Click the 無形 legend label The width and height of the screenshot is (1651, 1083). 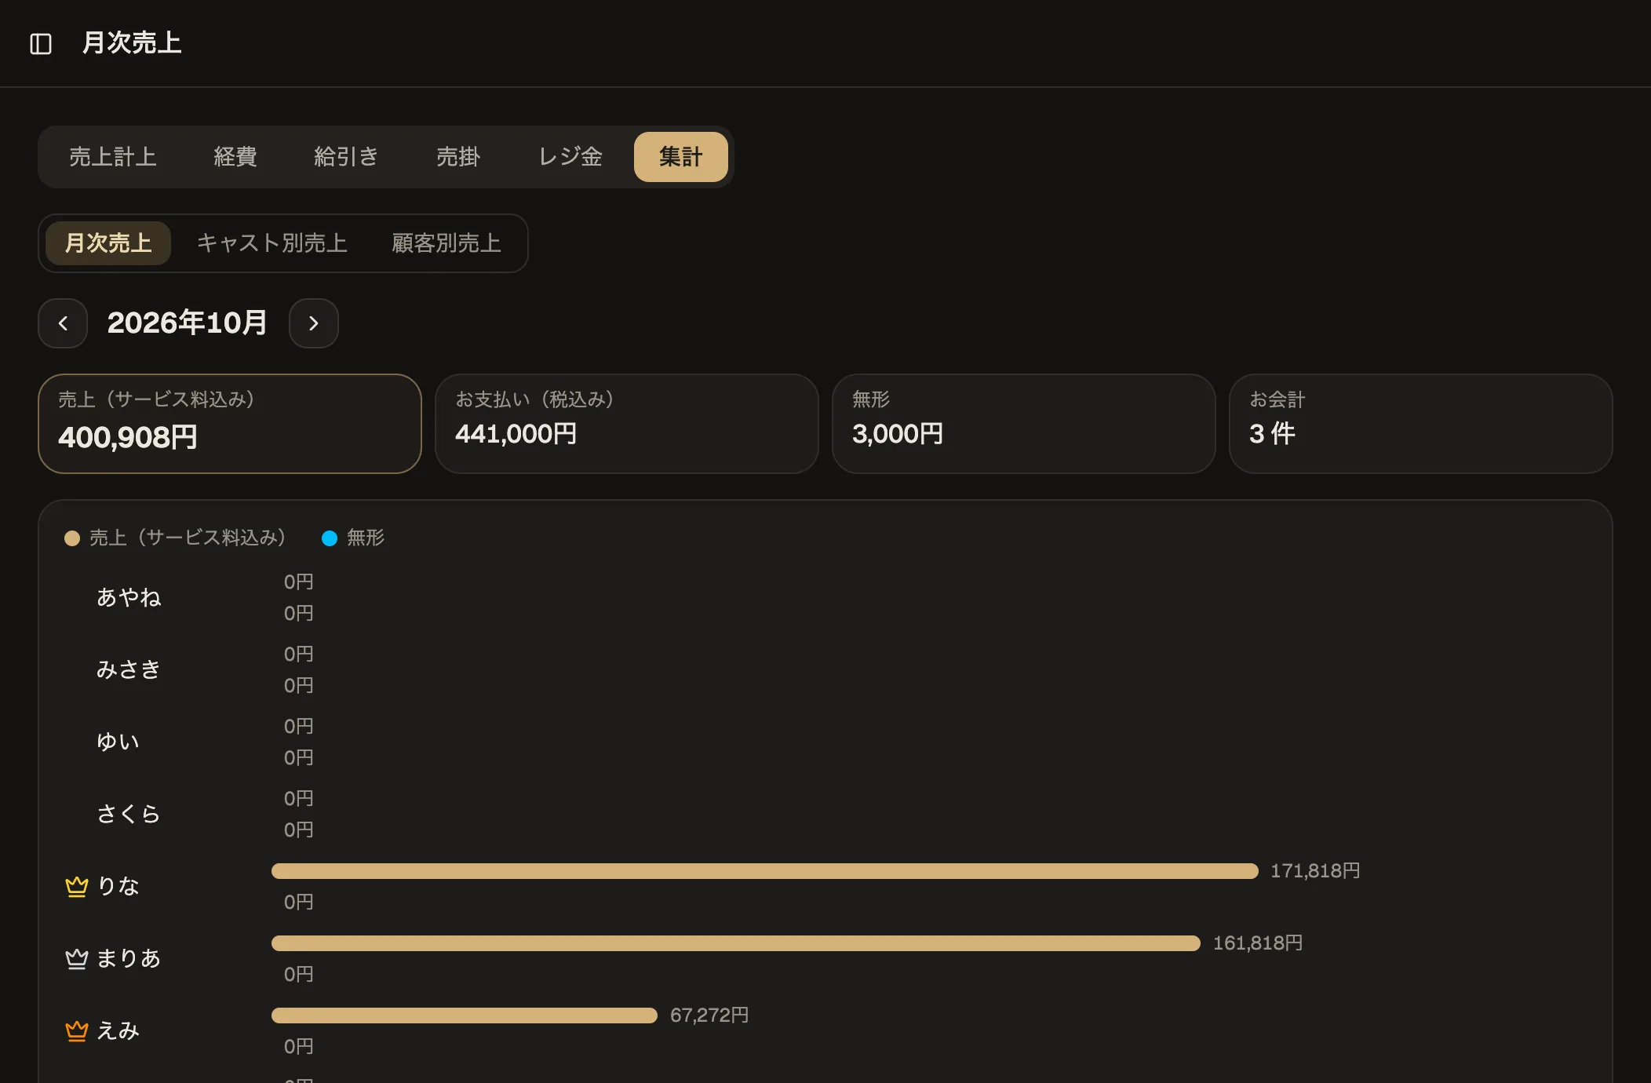[x=366, y=538]
